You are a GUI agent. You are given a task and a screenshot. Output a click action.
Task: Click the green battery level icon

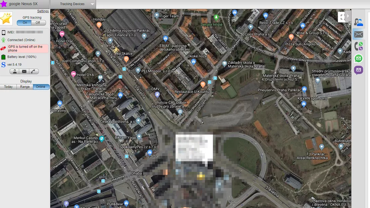coord(3,57)
